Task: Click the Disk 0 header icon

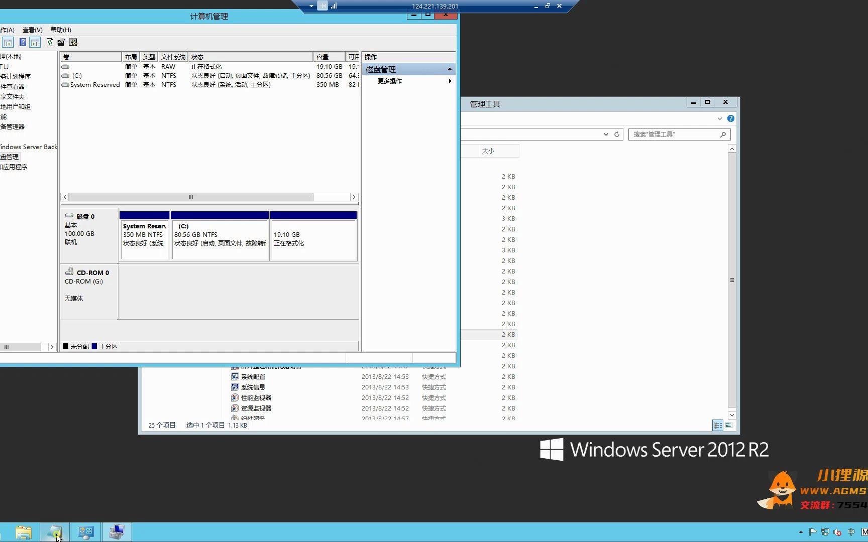Action: click(69, 216)
